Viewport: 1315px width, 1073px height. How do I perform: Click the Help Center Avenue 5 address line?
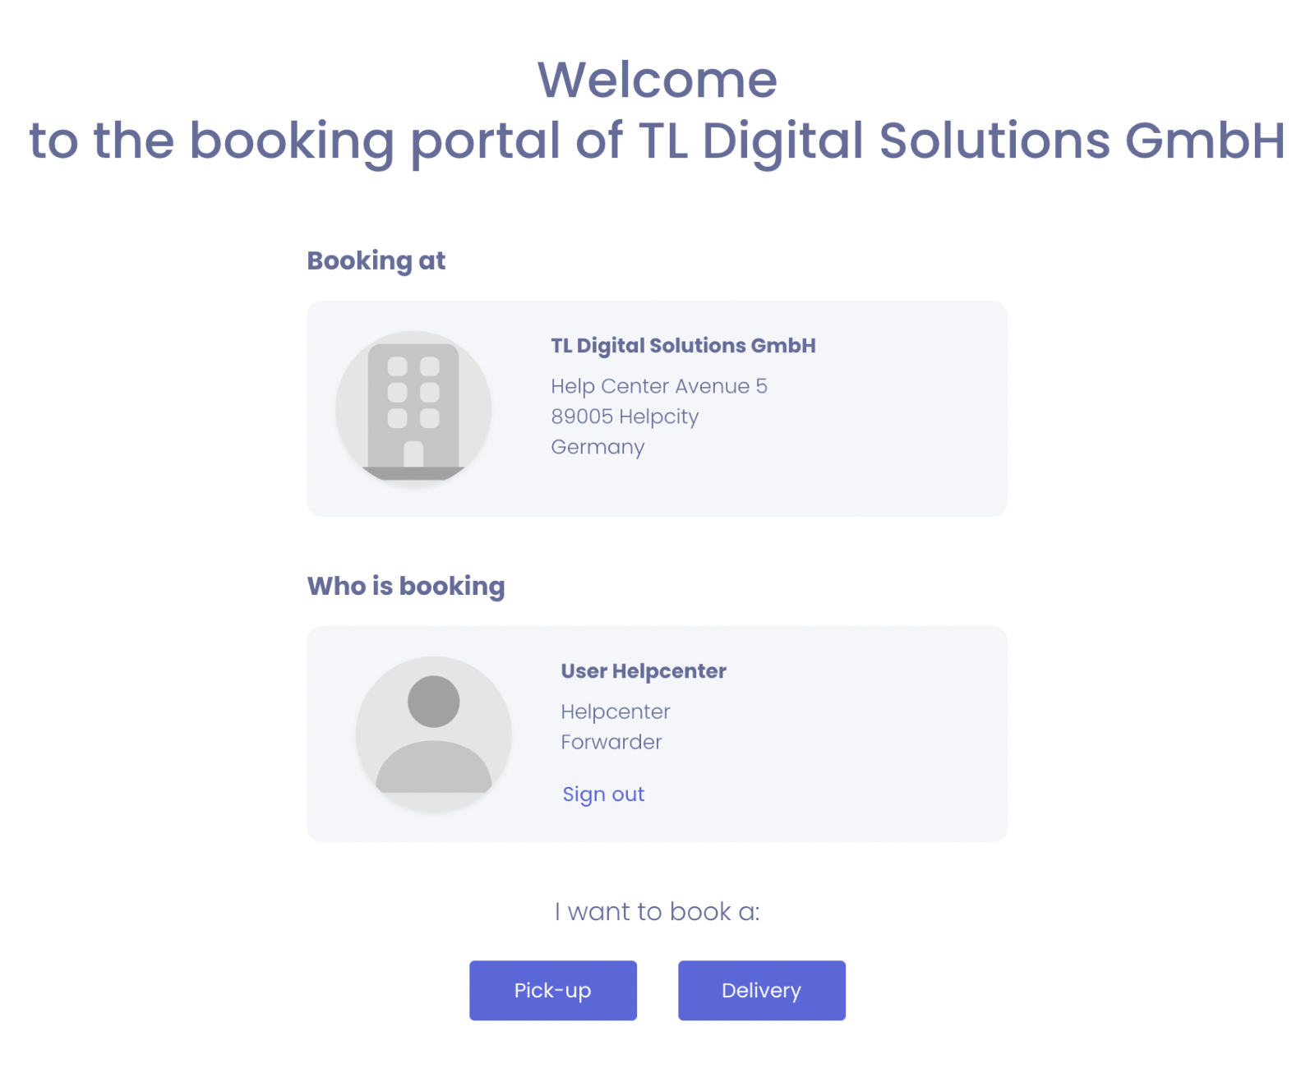click(x=658, y=386)
